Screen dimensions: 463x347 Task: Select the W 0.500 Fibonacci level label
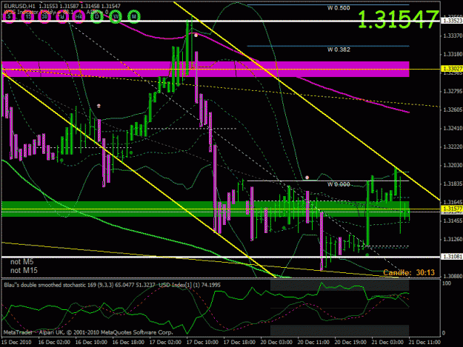tap(339, 8)
